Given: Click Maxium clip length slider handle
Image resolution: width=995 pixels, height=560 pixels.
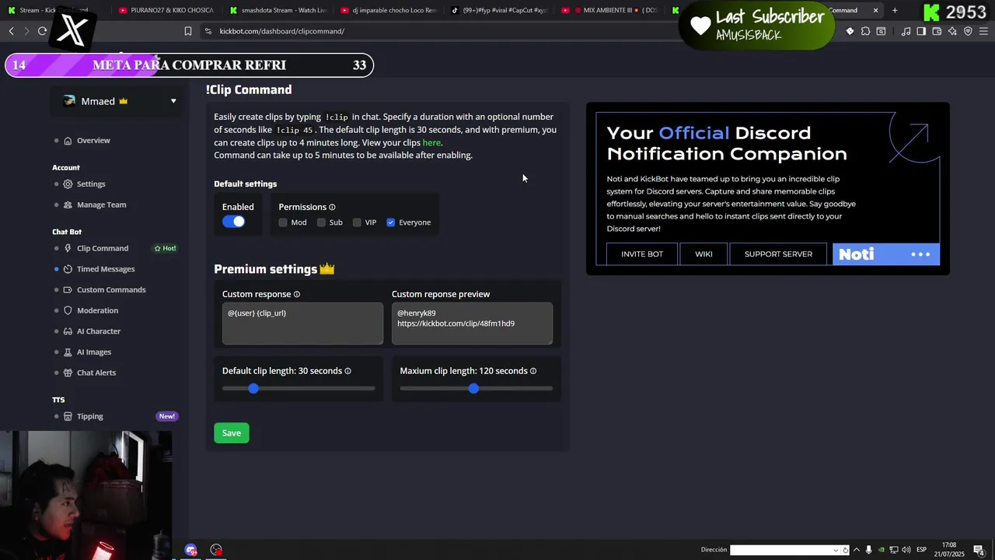Looking at the screenshot, I should [474, 388].
